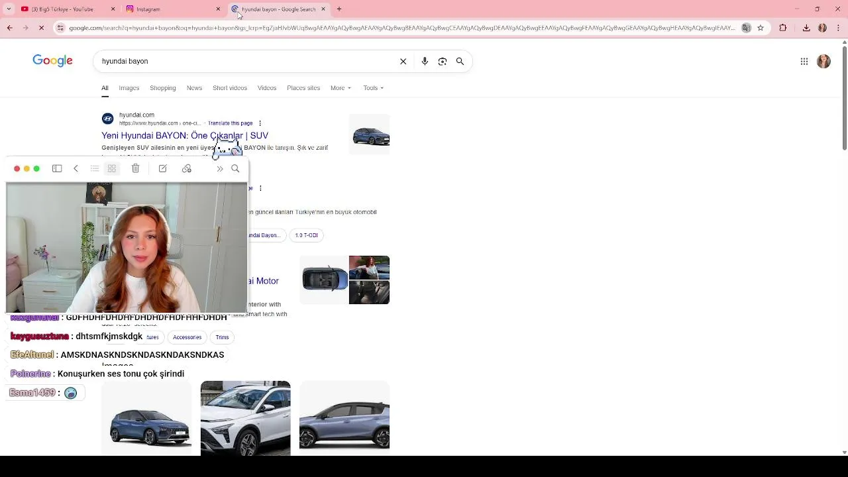
Task: Click the trash icon in overlay window
Action: click(135, 169)
